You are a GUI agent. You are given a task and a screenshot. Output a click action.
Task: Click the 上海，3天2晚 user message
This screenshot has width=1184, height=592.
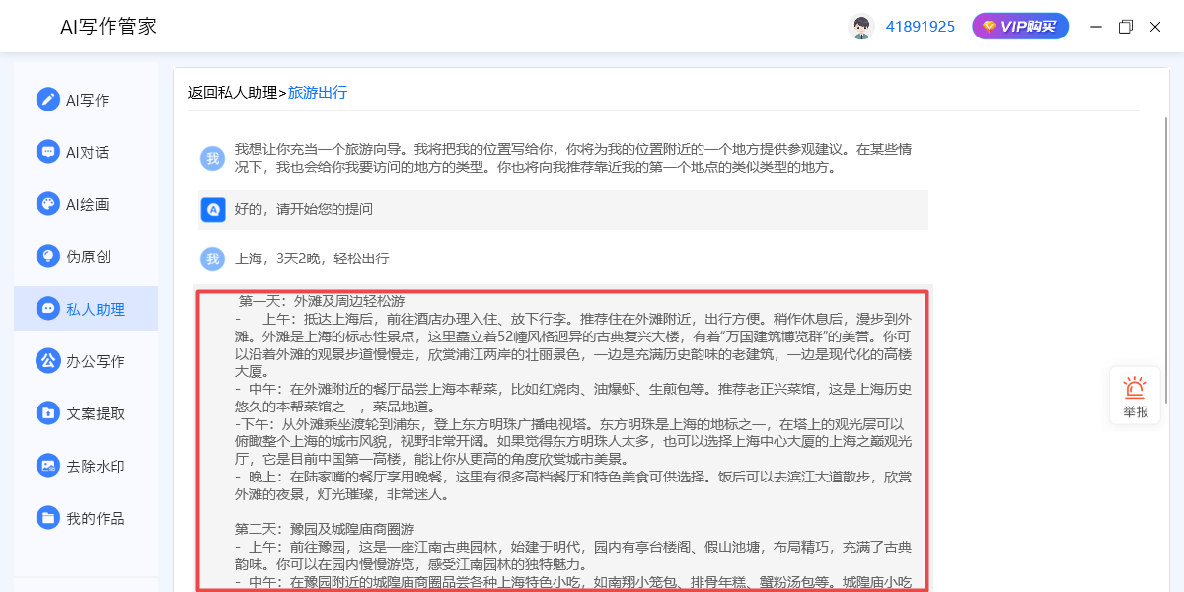click(312, 259)
